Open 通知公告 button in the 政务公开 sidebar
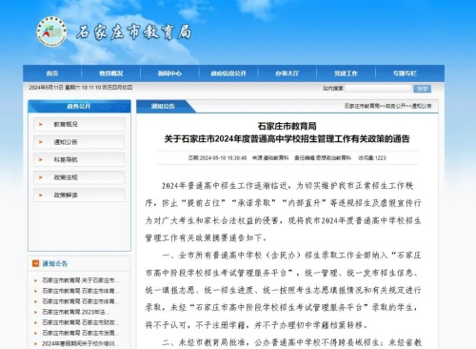This screenshot has height=349, width=476. click(79, 142)
